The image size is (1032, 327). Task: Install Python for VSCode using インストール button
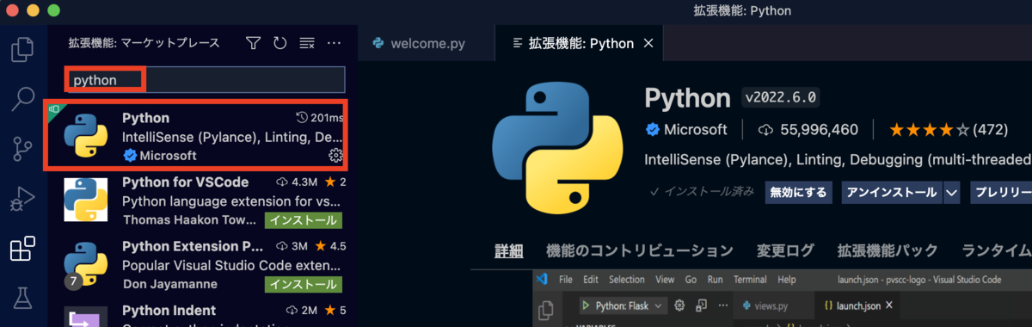pos(303,220)
